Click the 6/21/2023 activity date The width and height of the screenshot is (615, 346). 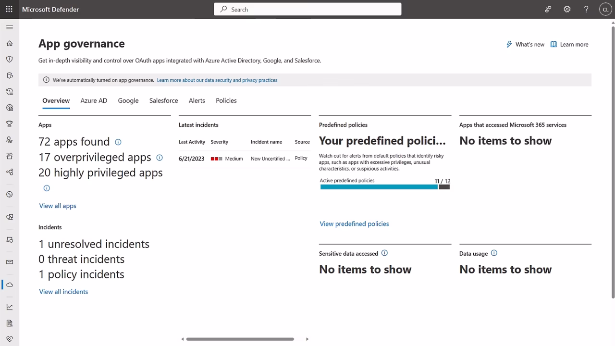(x=191, y=159)
